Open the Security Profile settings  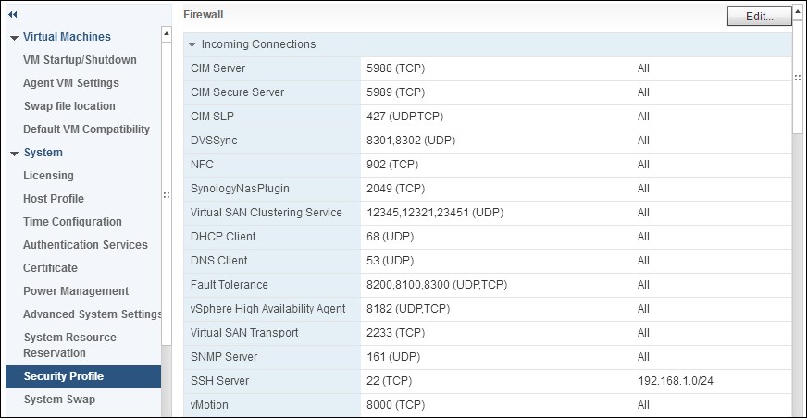83,376
